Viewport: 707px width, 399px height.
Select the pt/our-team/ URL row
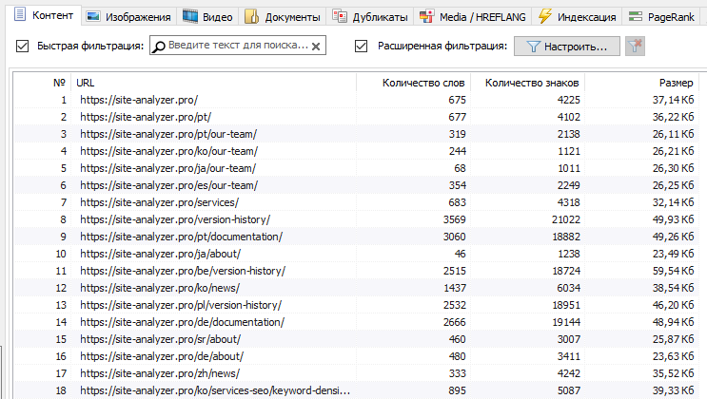[x=356, y=134]
